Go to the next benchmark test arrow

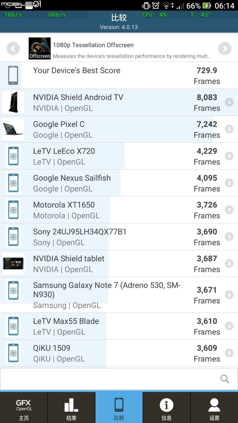(x=225, y=49)
